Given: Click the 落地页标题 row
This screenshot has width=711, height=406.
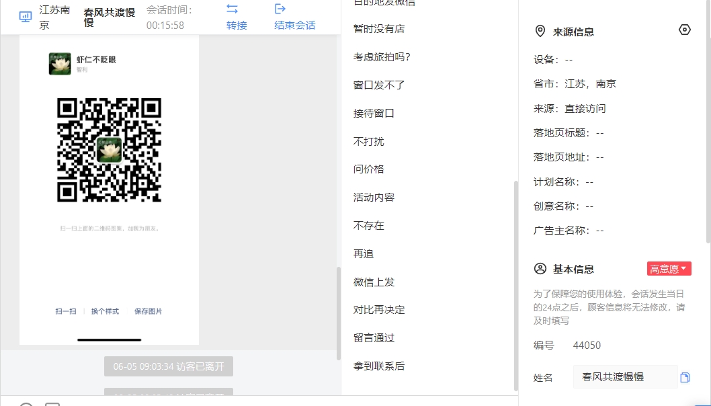Looking at the screenshot, I should [x=569, y=133].
